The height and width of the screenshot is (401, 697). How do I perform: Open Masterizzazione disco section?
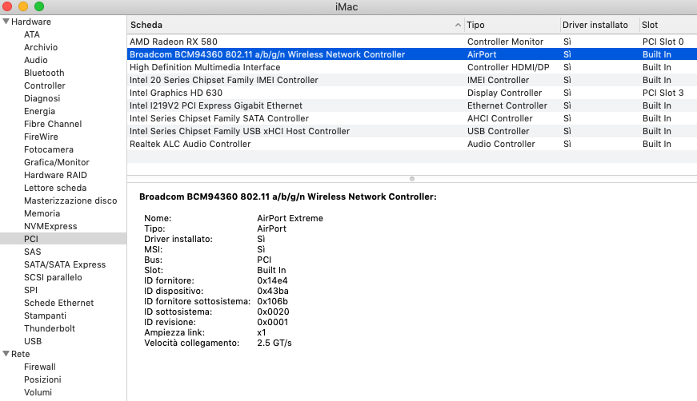coord(70,200)
